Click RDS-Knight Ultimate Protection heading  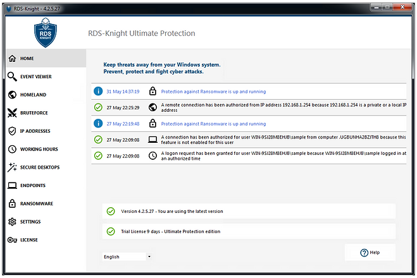coord(142,33)
